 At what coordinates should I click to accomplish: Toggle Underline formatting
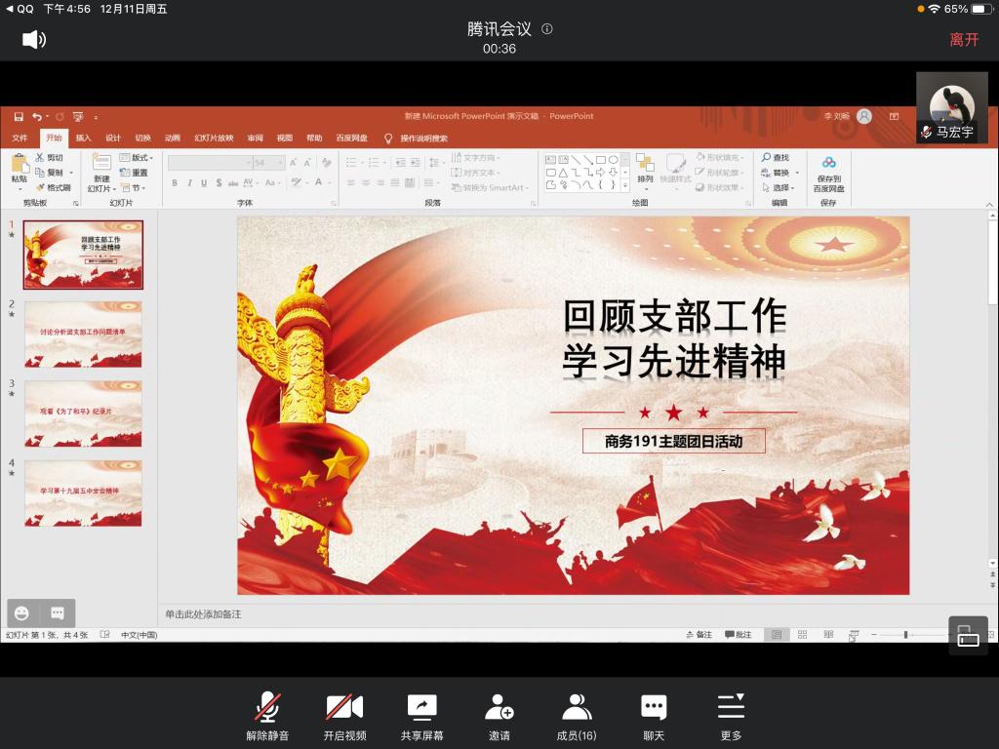pos(204,182)
